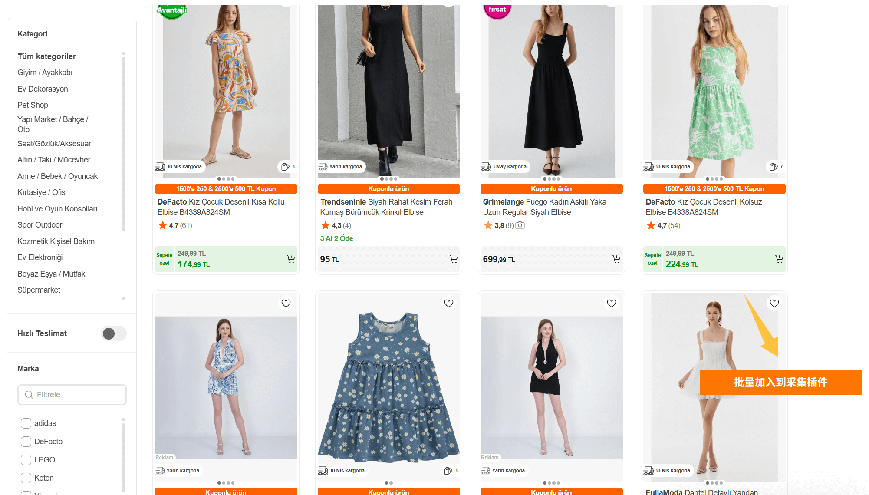Favorite the blue daisy dress with heart icon

(x=449, y=303)
